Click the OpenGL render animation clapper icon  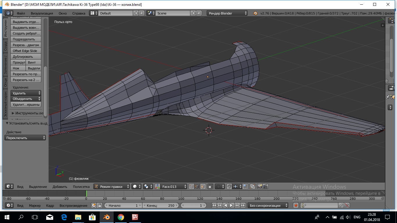pyautogui.click(x=265, y=187)
